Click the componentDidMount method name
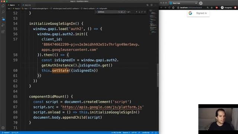The width and height of the screenshot is (238, 134). (47, 96)
